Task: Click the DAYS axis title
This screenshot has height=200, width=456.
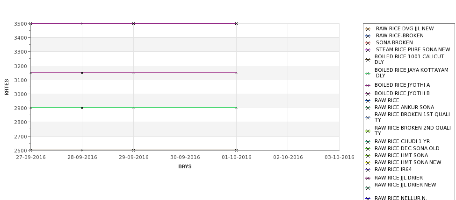Action: tap(185, 167)
